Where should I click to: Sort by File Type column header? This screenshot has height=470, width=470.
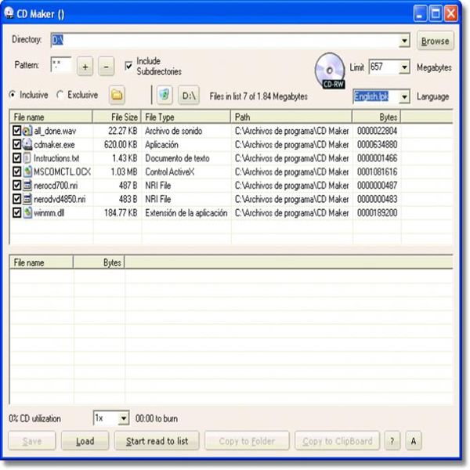click(186, 117)
